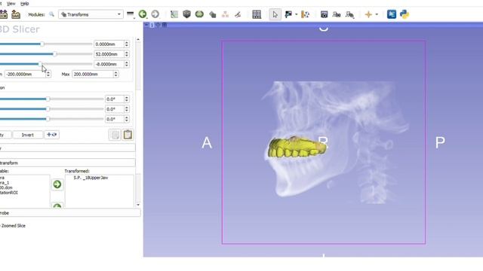Open the Models module green icon
This screenshot has width=483, height=271.
pyautogui.click(x=199, y=14)
